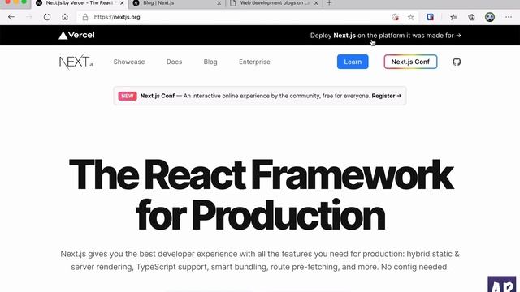Open the browser settings ellipsis menu
520x292 pixels.
(x=509, y=17)
